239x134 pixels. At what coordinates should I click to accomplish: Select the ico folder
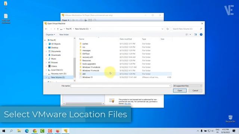click(84, 47)
